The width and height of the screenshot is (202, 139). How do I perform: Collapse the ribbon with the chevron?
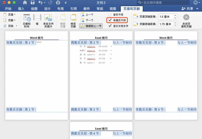coord(197,9)
